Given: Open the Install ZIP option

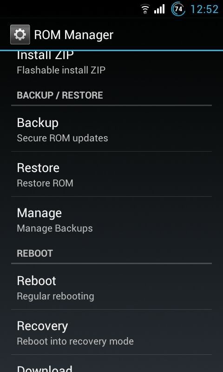Looking at the screenshot, I should pos(111,63).
